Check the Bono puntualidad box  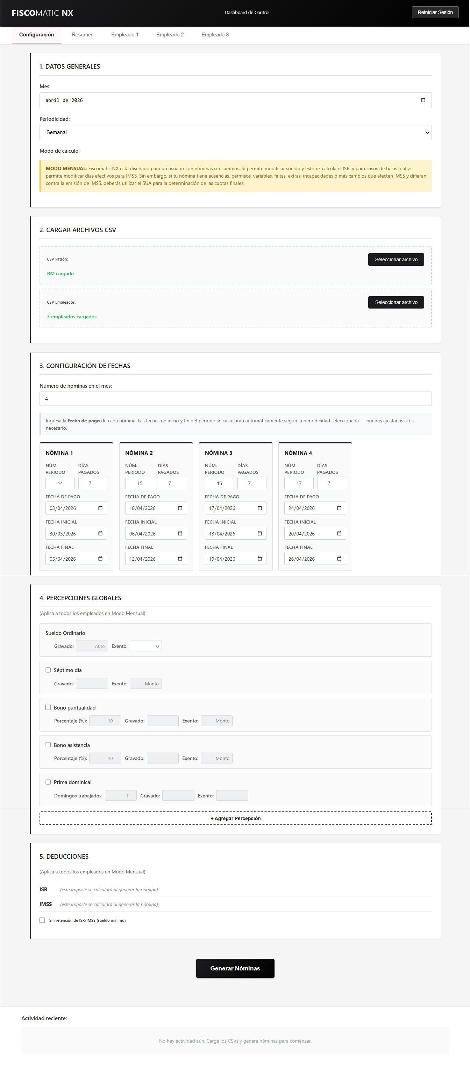click(x=48, y=707)
